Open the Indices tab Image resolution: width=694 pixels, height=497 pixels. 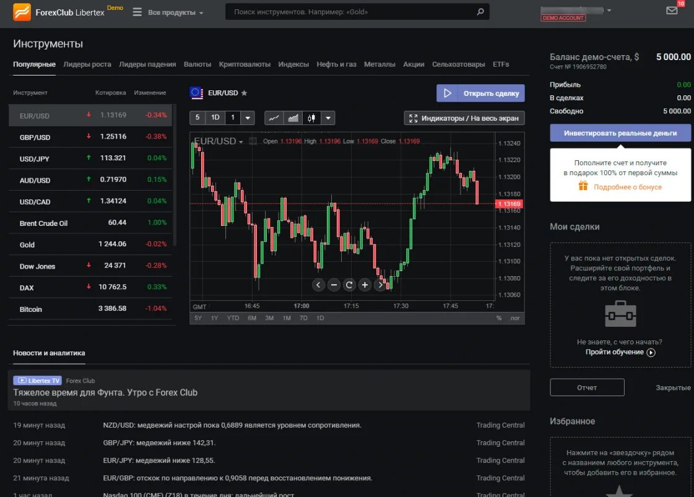[x=293, y=64]
